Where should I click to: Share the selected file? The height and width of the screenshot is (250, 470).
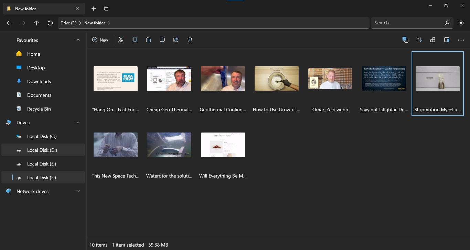[176, 40]
